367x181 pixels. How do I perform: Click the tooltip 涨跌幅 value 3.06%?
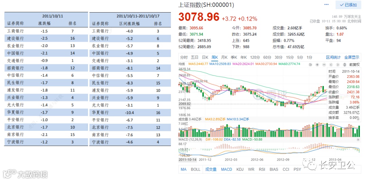coord(355,102)
